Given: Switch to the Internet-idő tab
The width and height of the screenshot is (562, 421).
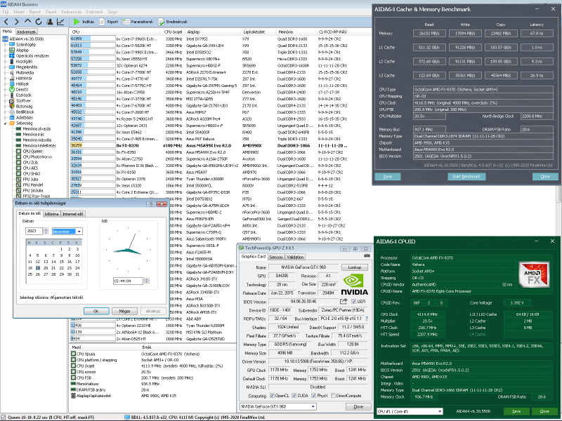Looking at the screenshot, I should click(x=73, y=214).
